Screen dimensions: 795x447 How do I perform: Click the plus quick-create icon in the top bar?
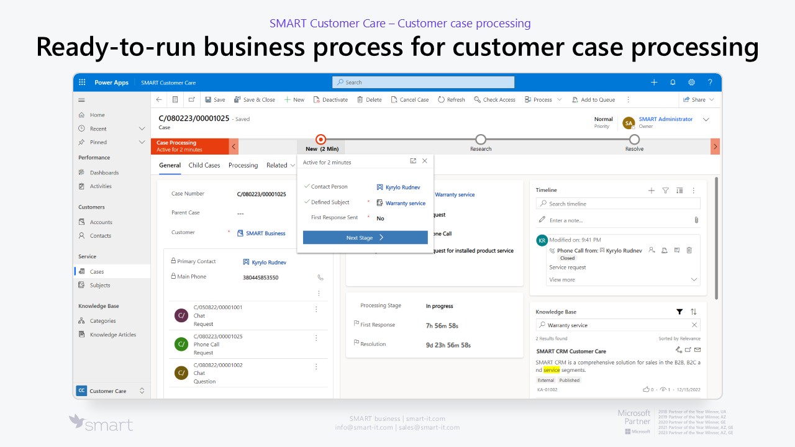[654, 83]
